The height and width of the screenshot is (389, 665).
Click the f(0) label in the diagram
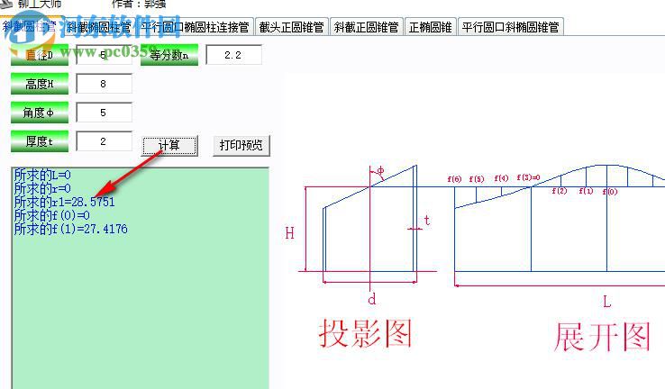610,192
